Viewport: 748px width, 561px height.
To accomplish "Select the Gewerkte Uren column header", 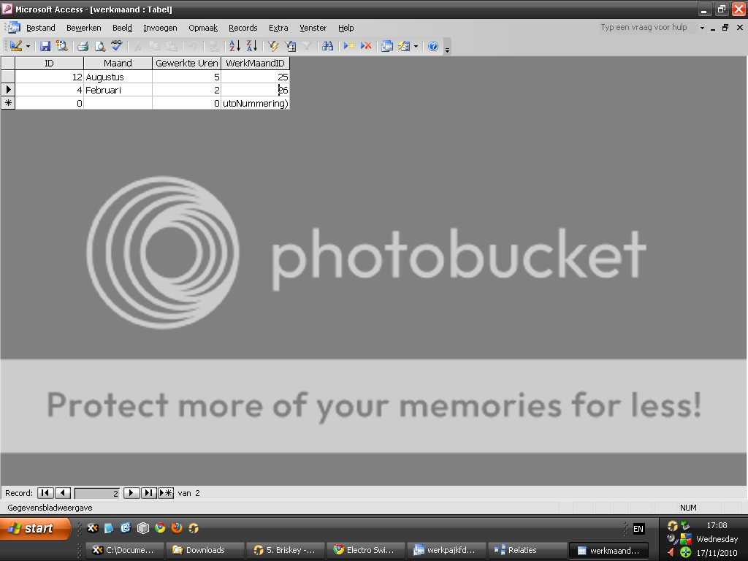I will point(186,63).
